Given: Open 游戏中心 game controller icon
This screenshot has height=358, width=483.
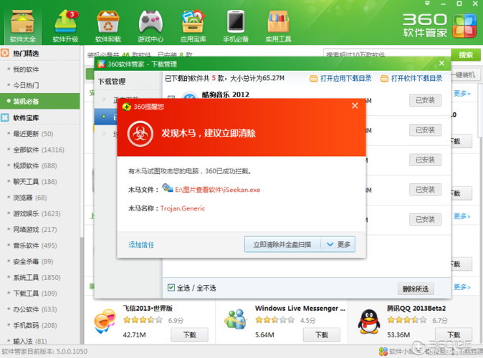Looking at the screenshot, I should [x=150, y=23].
